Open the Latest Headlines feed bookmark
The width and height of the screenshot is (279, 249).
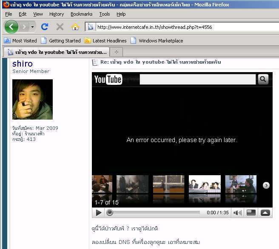[x=105, y=41]
